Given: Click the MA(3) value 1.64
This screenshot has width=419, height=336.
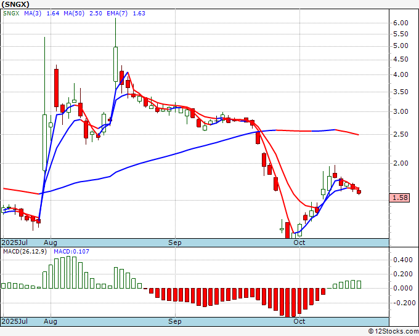Looking at the screenshot, I should pyautogui.click(x=52, y=14).
